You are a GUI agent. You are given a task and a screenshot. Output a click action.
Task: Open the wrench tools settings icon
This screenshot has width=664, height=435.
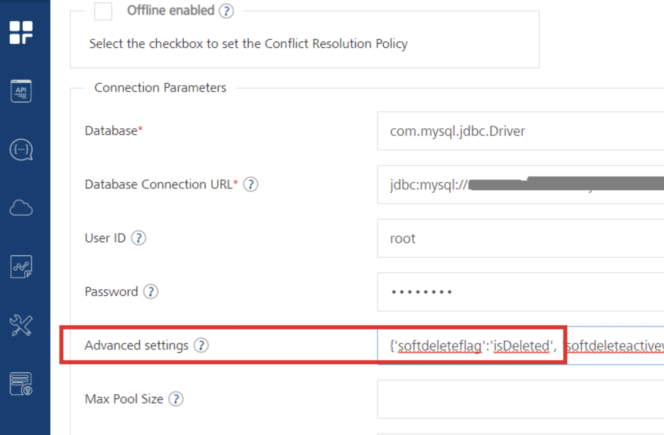tap(21, 326)
